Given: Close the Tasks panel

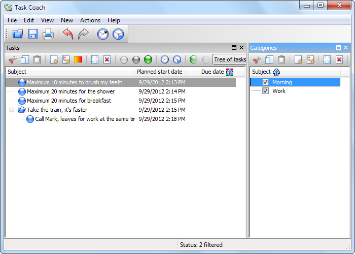Looking at the screenshot, I should pyautogui.click(x=241, y=47).
